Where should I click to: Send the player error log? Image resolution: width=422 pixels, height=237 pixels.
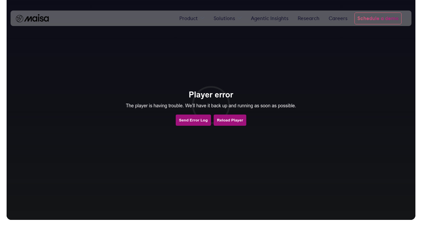(x=193, y=120)
